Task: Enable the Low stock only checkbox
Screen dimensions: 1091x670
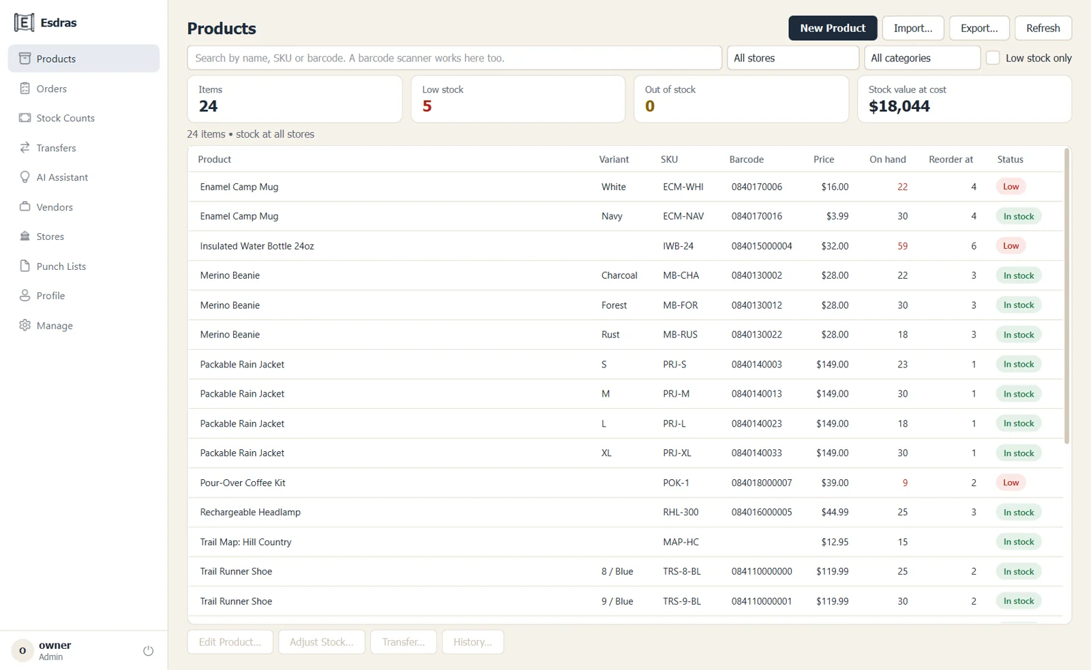Action: coord(993,58)
